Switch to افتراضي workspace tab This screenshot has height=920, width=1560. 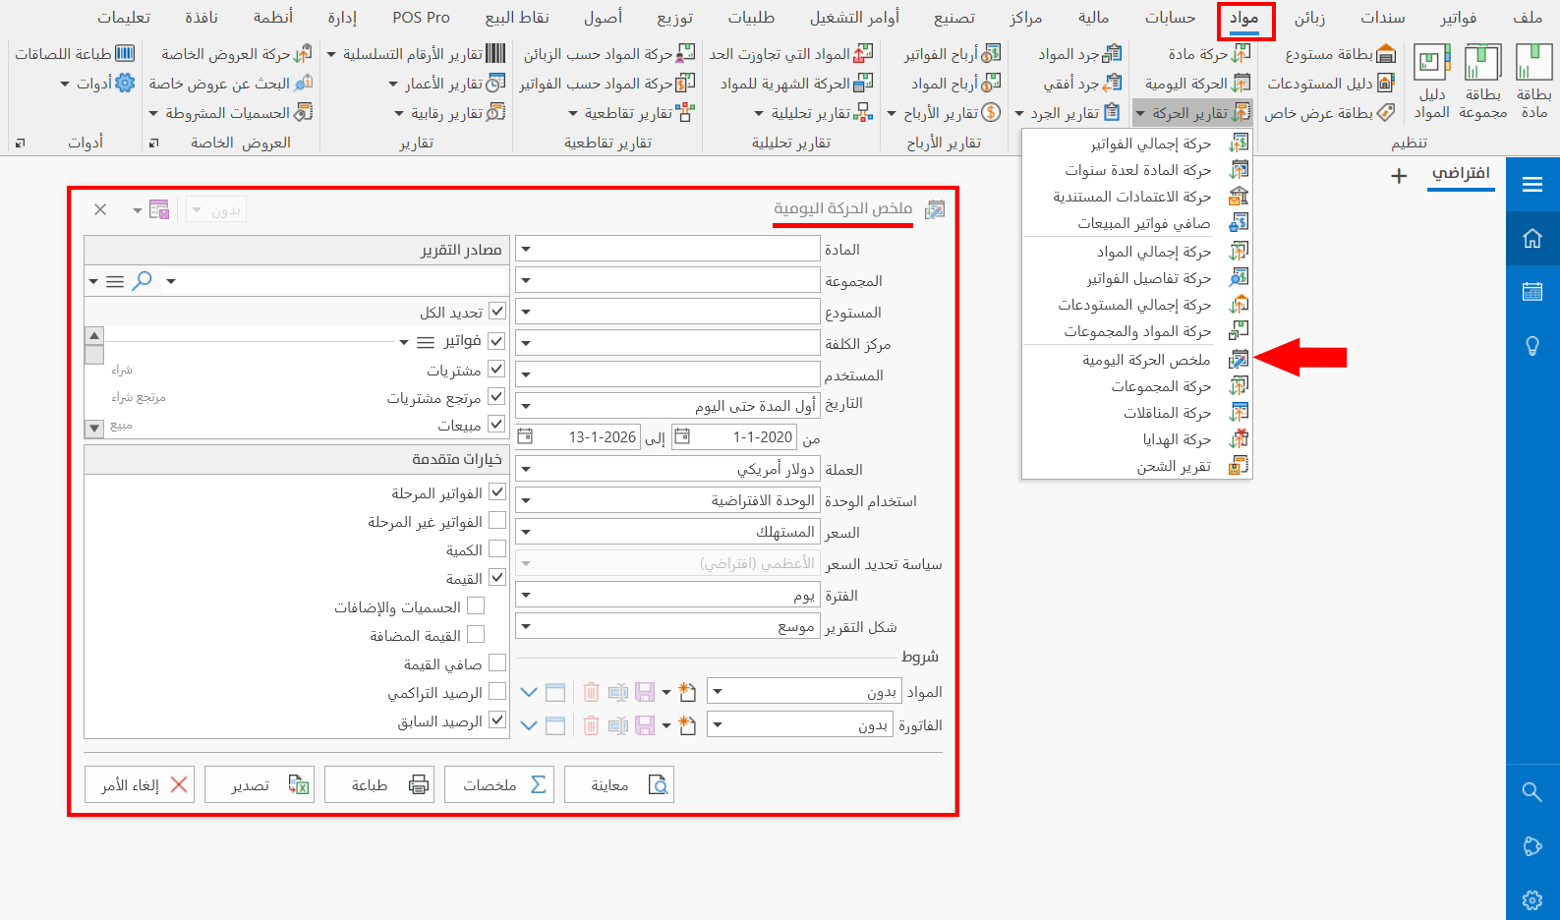tap(1461, 174)
